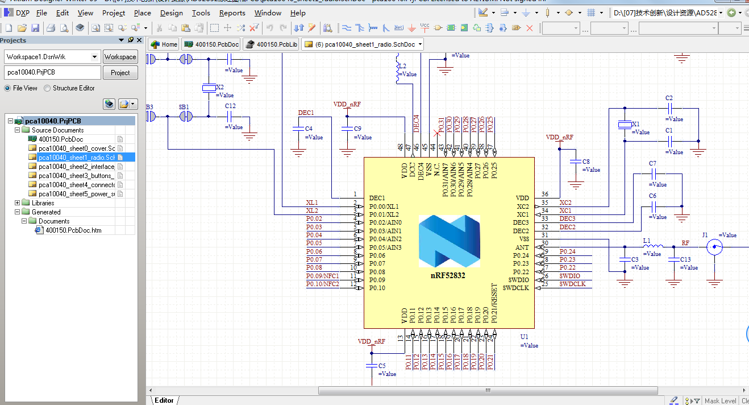Go to the Home tab
Screen dimensions: 749x405
tap(164, 44)
